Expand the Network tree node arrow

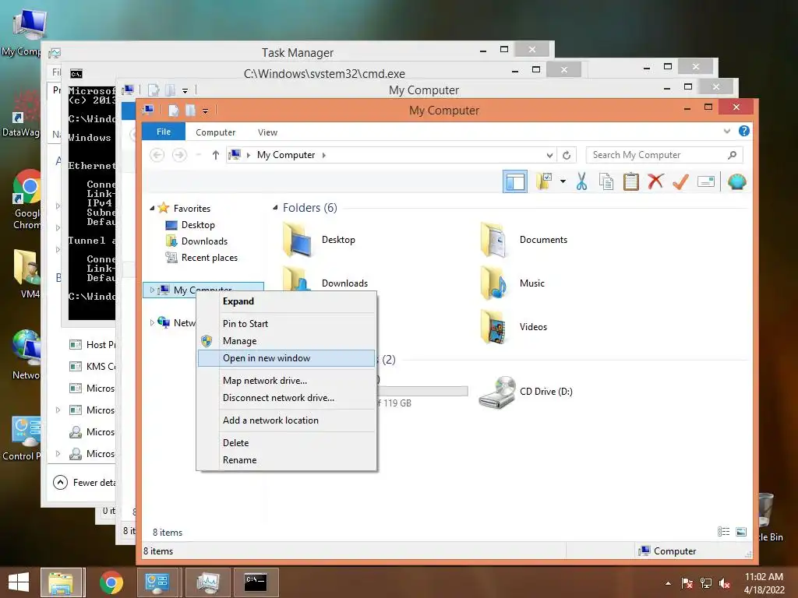click(x=152, y=322)
